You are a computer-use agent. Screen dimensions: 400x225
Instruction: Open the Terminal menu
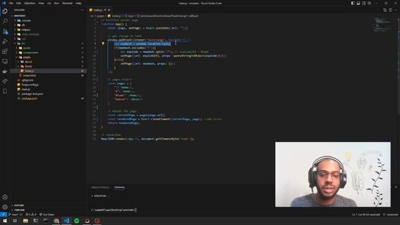pyautogui.click(x=67, y=3)
